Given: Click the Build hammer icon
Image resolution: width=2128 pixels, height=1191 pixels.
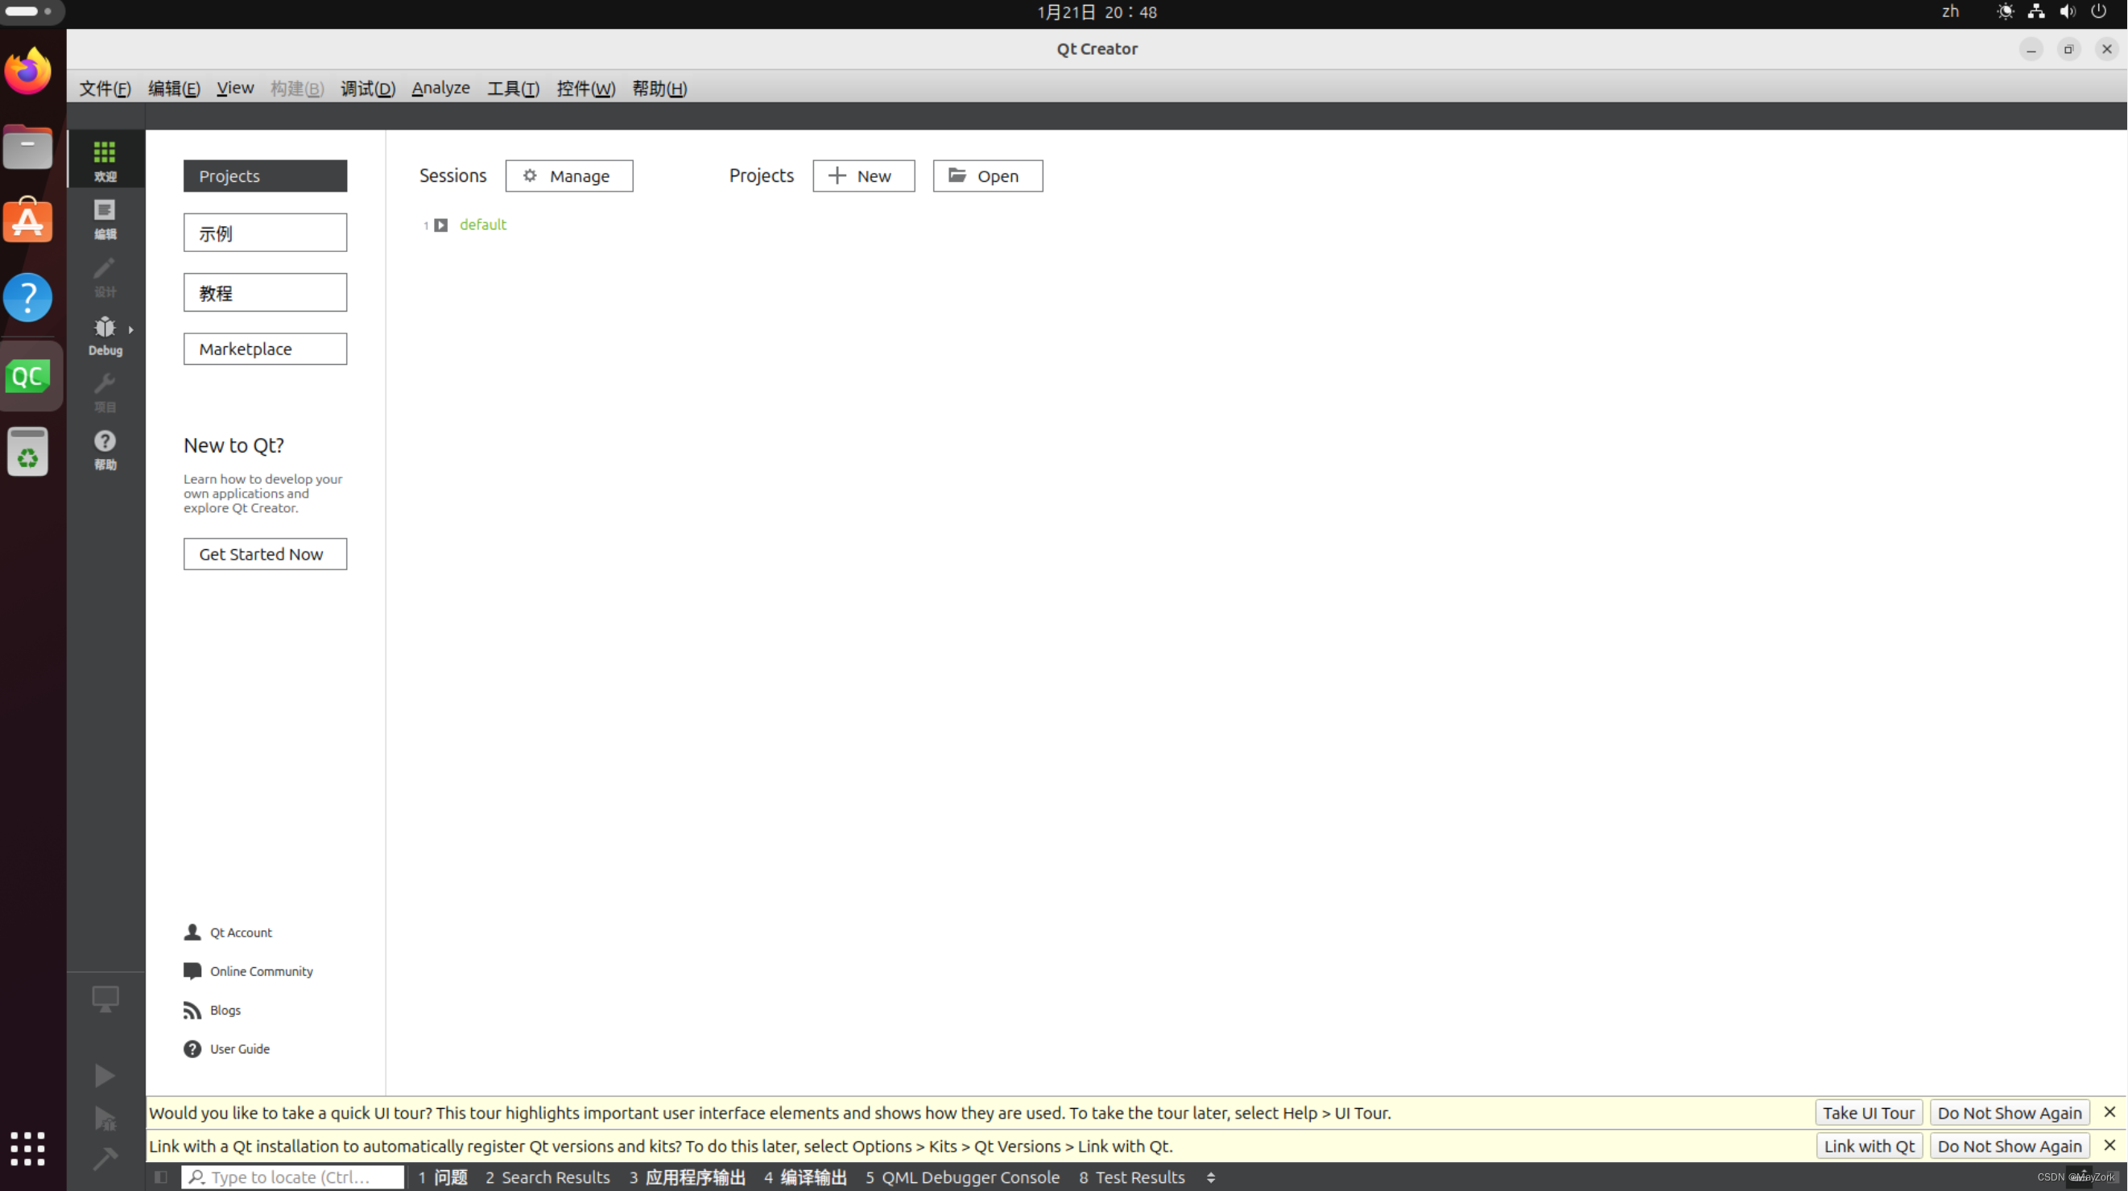Looking at the screenshot, I should tap(105, 1159).
